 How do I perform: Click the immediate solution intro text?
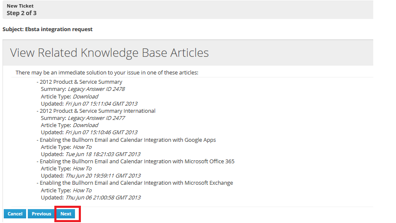click(107, 73)
